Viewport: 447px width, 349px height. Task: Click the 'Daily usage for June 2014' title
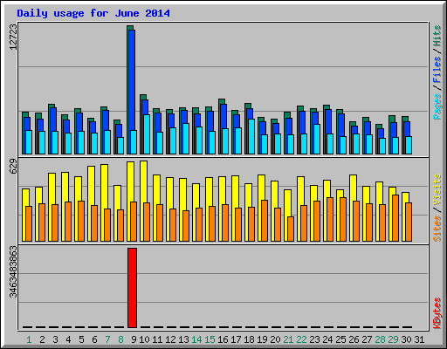93,13
